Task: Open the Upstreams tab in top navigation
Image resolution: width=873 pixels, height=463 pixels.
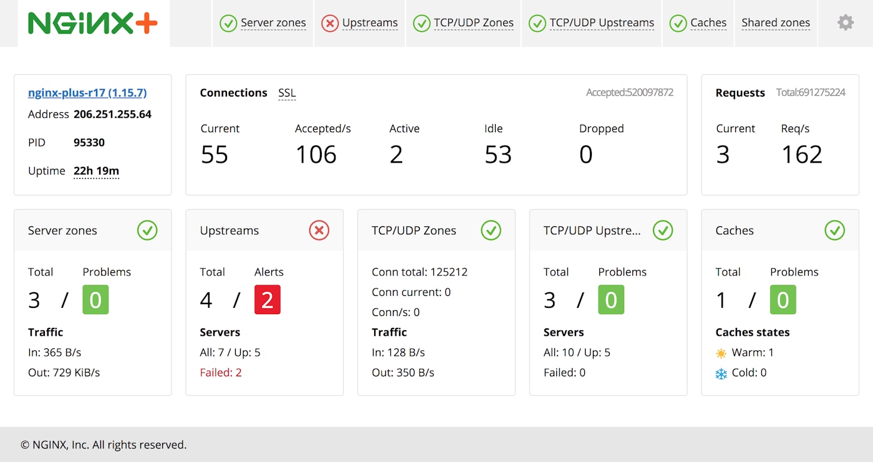Action: [359, 23]
